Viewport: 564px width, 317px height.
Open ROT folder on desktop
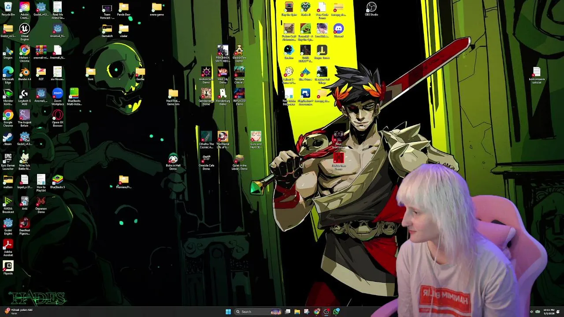click(x=41, y=74)
